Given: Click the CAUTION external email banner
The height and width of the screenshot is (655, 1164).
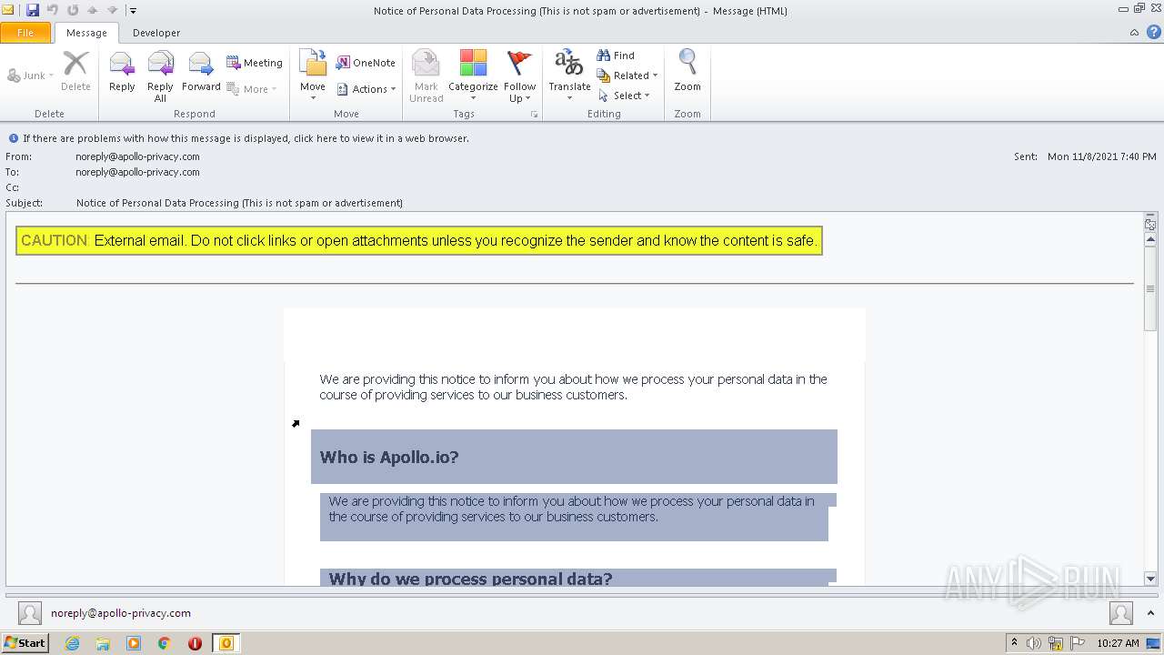Looking at the screenshot, I should tap(419, 241).
